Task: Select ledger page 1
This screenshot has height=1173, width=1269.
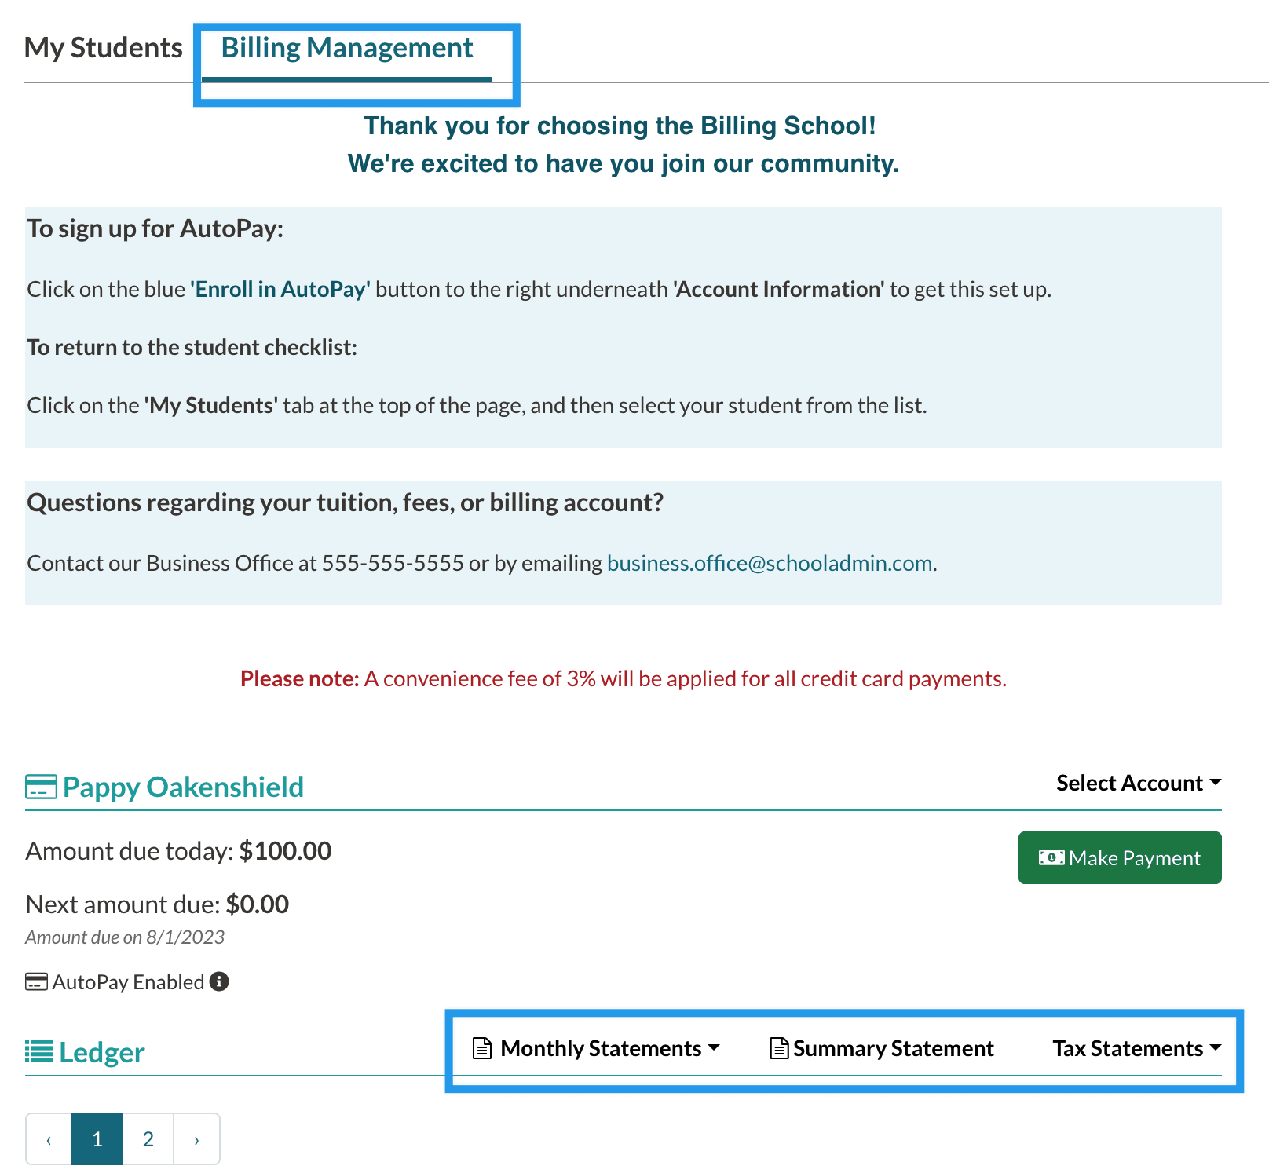Action: [x=97, y=1138]
